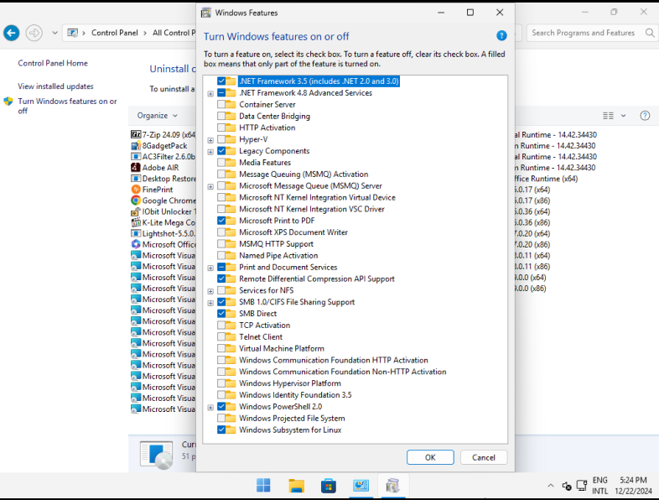Open the Programs and Features help icon
This screenshot has height=500, width=659.
[645, 116]
